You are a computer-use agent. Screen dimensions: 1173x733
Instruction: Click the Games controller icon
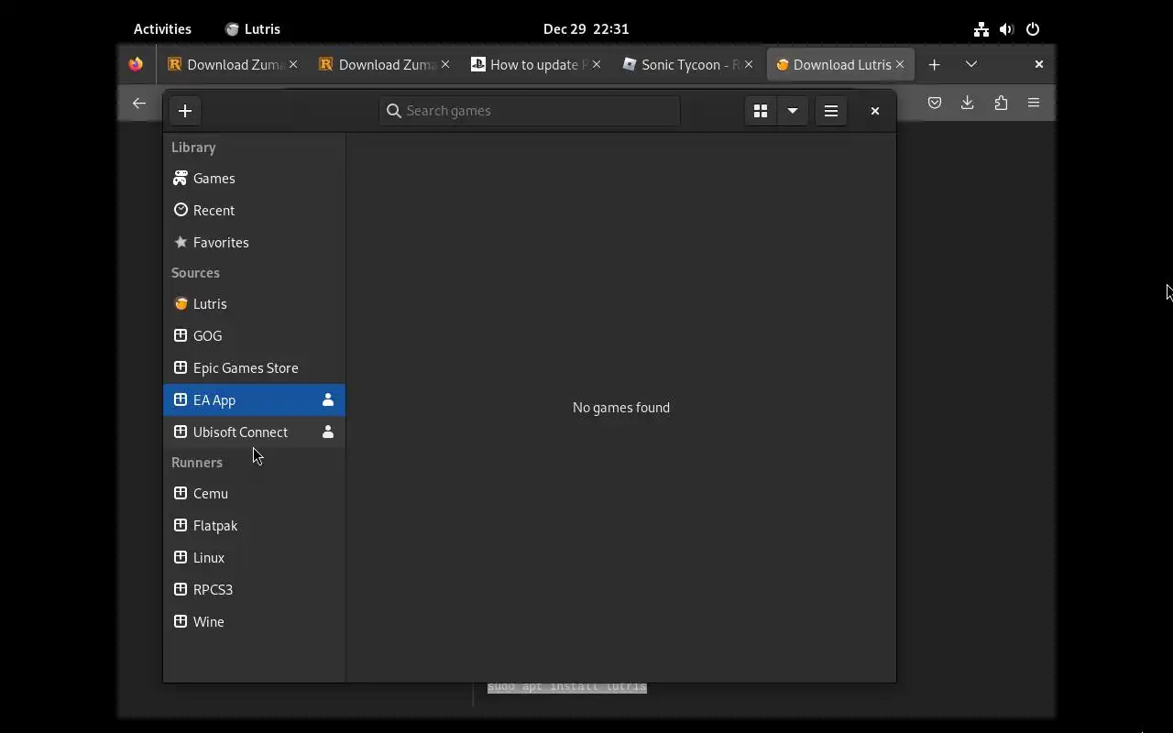tap(181, 179)
